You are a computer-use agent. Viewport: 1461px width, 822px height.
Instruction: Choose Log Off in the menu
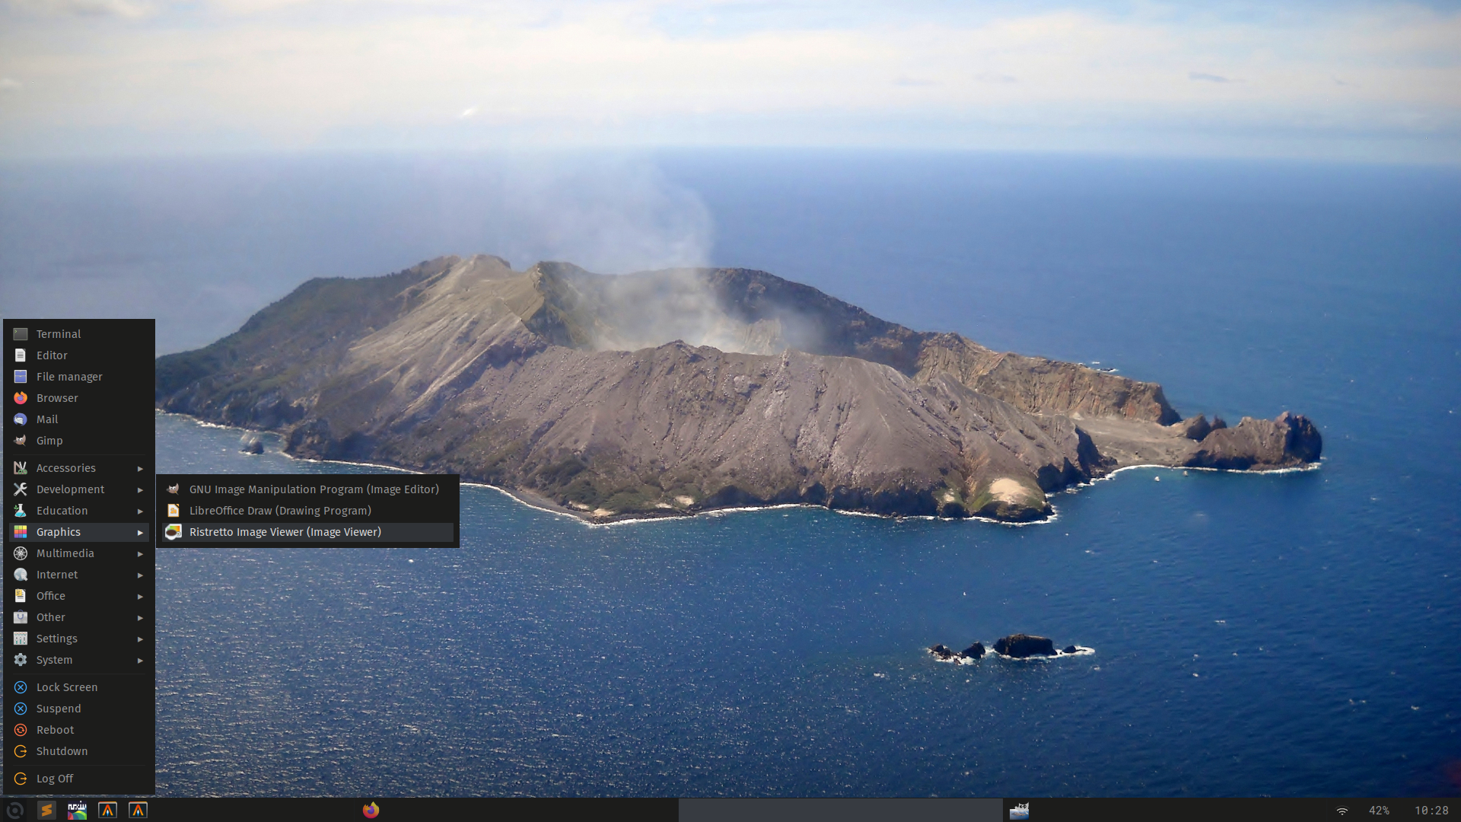79,779
